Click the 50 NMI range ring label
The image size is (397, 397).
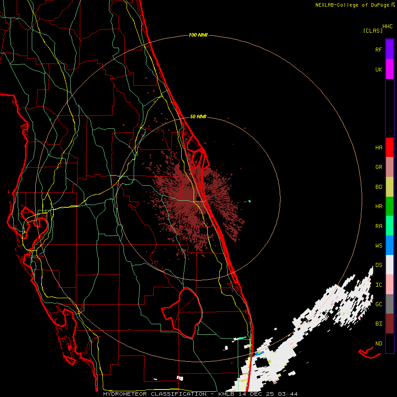click(198, 116)
